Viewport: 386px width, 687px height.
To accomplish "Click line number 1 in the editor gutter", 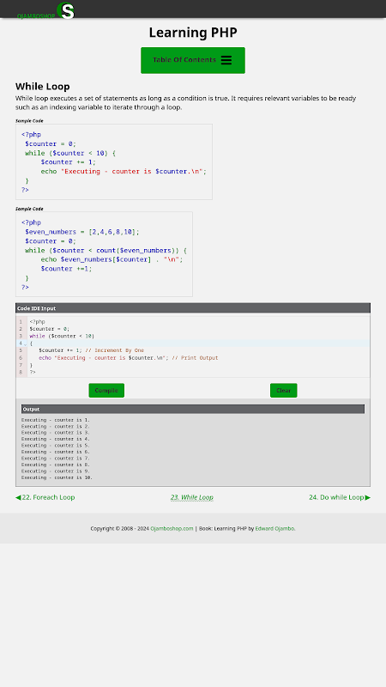I will [21, 321].
